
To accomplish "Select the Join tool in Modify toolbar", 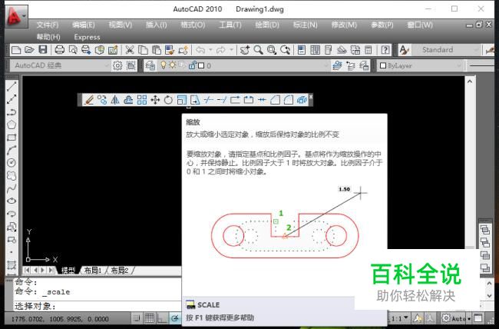I will [x=262, y=100].
